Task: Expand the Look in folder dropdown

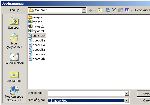Action: point(84,10)
